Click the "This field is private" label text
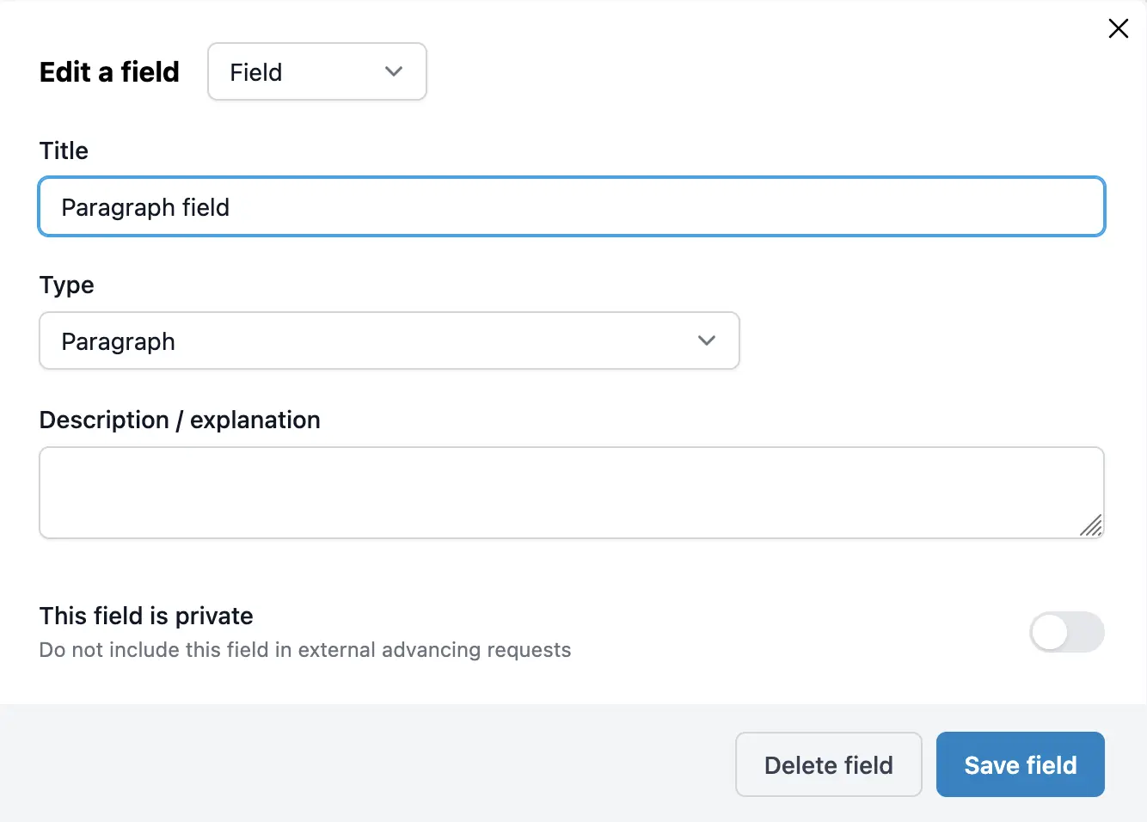 click(146, 616)
